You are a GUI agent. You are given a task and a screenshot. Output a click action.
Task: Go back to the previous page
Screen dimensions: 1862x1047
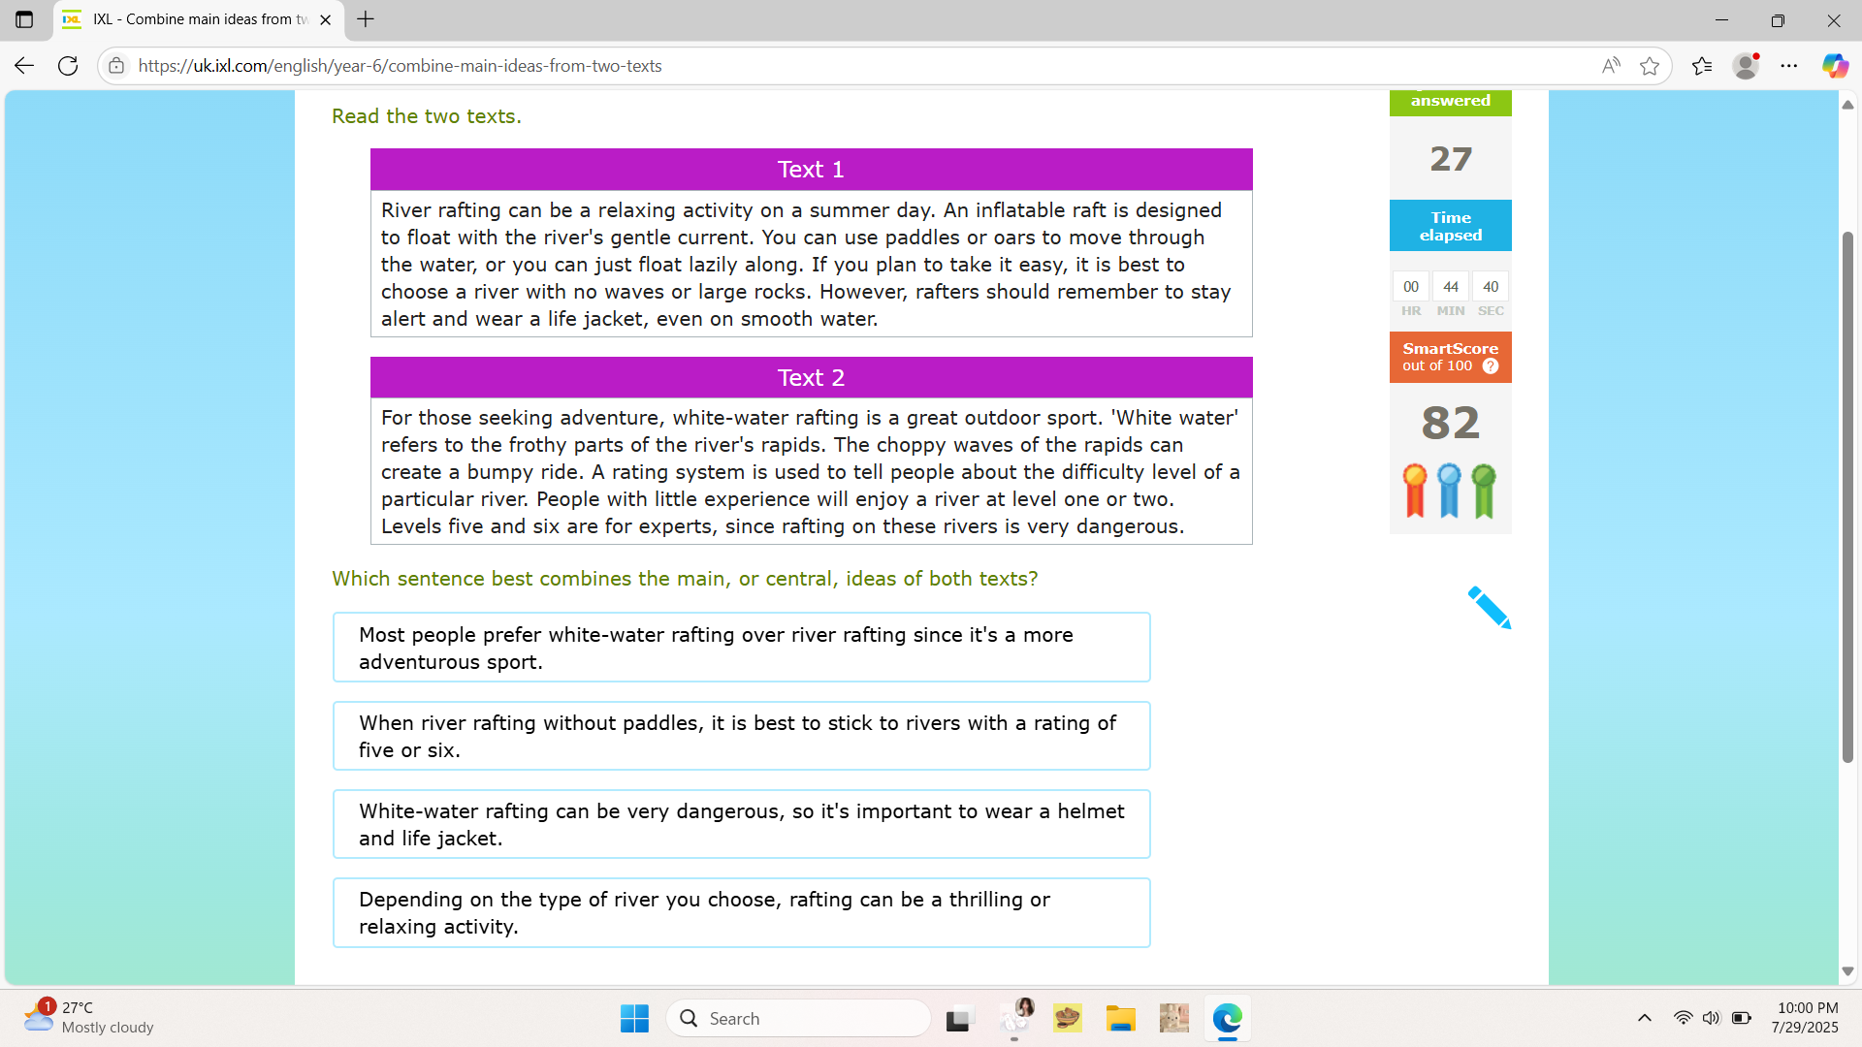pyautogui.click(x=23, y=65)
